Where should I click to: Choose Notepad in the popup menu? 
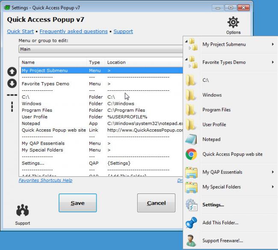click(x=230, y=139)
